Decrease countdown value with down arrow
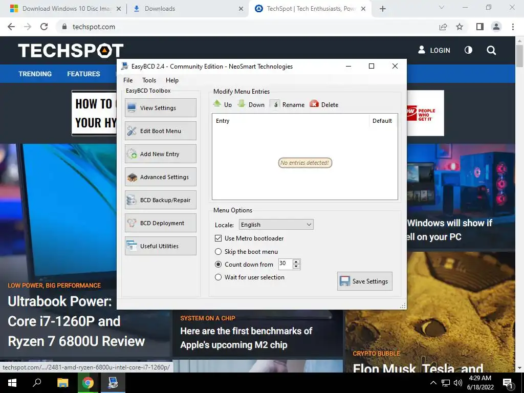 point(296,266)
